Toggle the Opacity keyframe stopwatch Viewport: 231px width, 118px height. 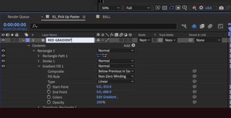point(49,102)
